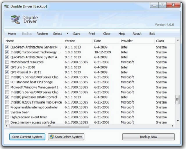
Task: Sort by the Name column header
Action: (34, 41)
